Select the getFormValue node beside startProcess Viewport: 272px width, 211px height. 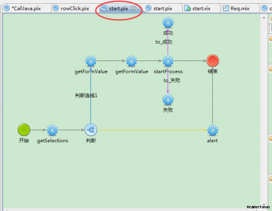click(132, 61)
